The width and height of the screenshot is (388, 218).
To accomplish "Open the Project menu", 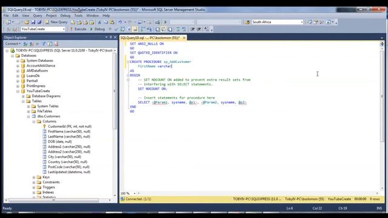I will [51, 16].
